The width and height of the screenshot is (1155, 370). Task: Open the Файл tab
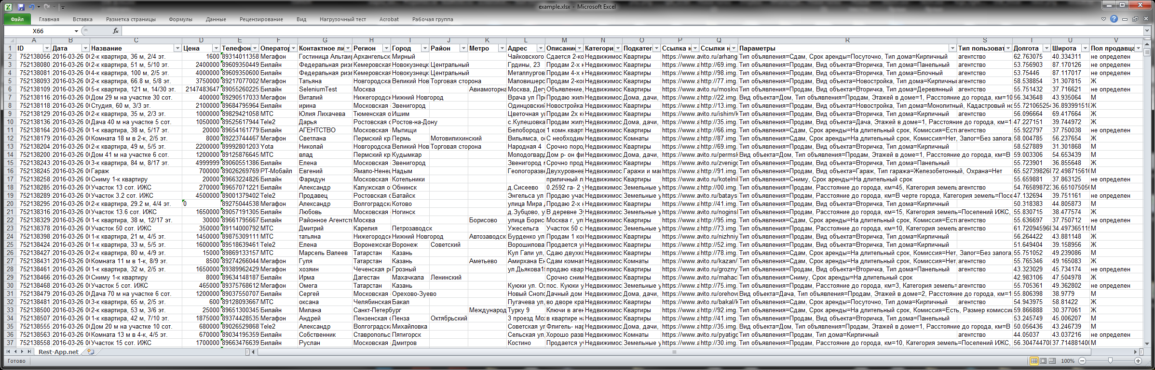click(17, 19)
